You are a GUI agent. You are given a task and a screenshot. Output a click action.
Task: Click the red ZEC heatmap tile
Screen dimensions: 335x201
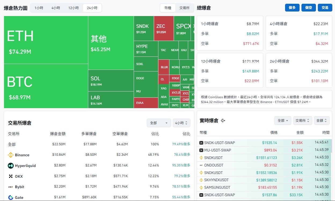(164, 28)
